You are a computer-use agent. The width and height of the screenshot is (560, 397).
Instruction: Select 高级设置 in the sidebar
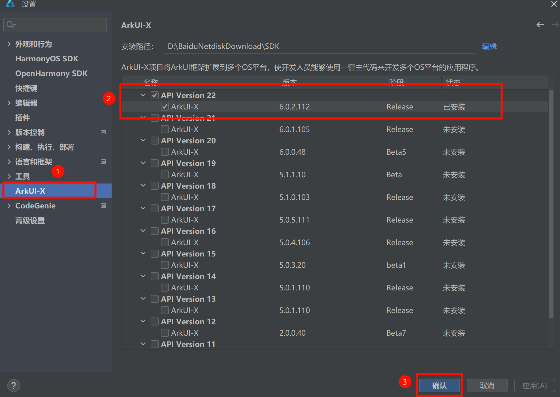point(30,221)
